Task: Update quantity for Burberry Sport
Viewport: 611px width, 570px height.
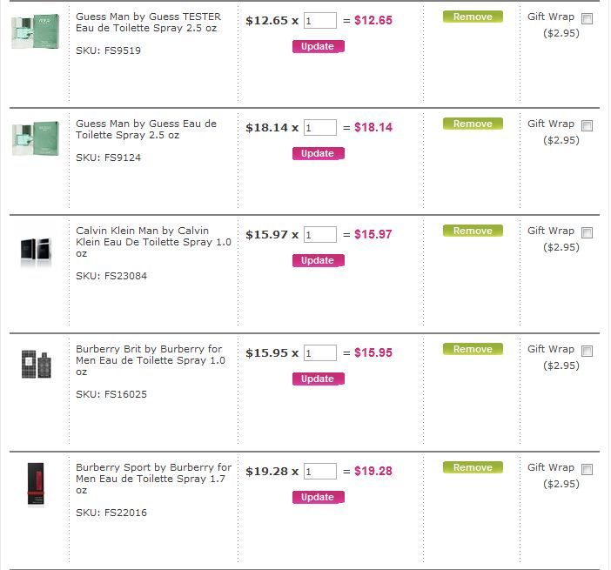Action: pos(319,497)
